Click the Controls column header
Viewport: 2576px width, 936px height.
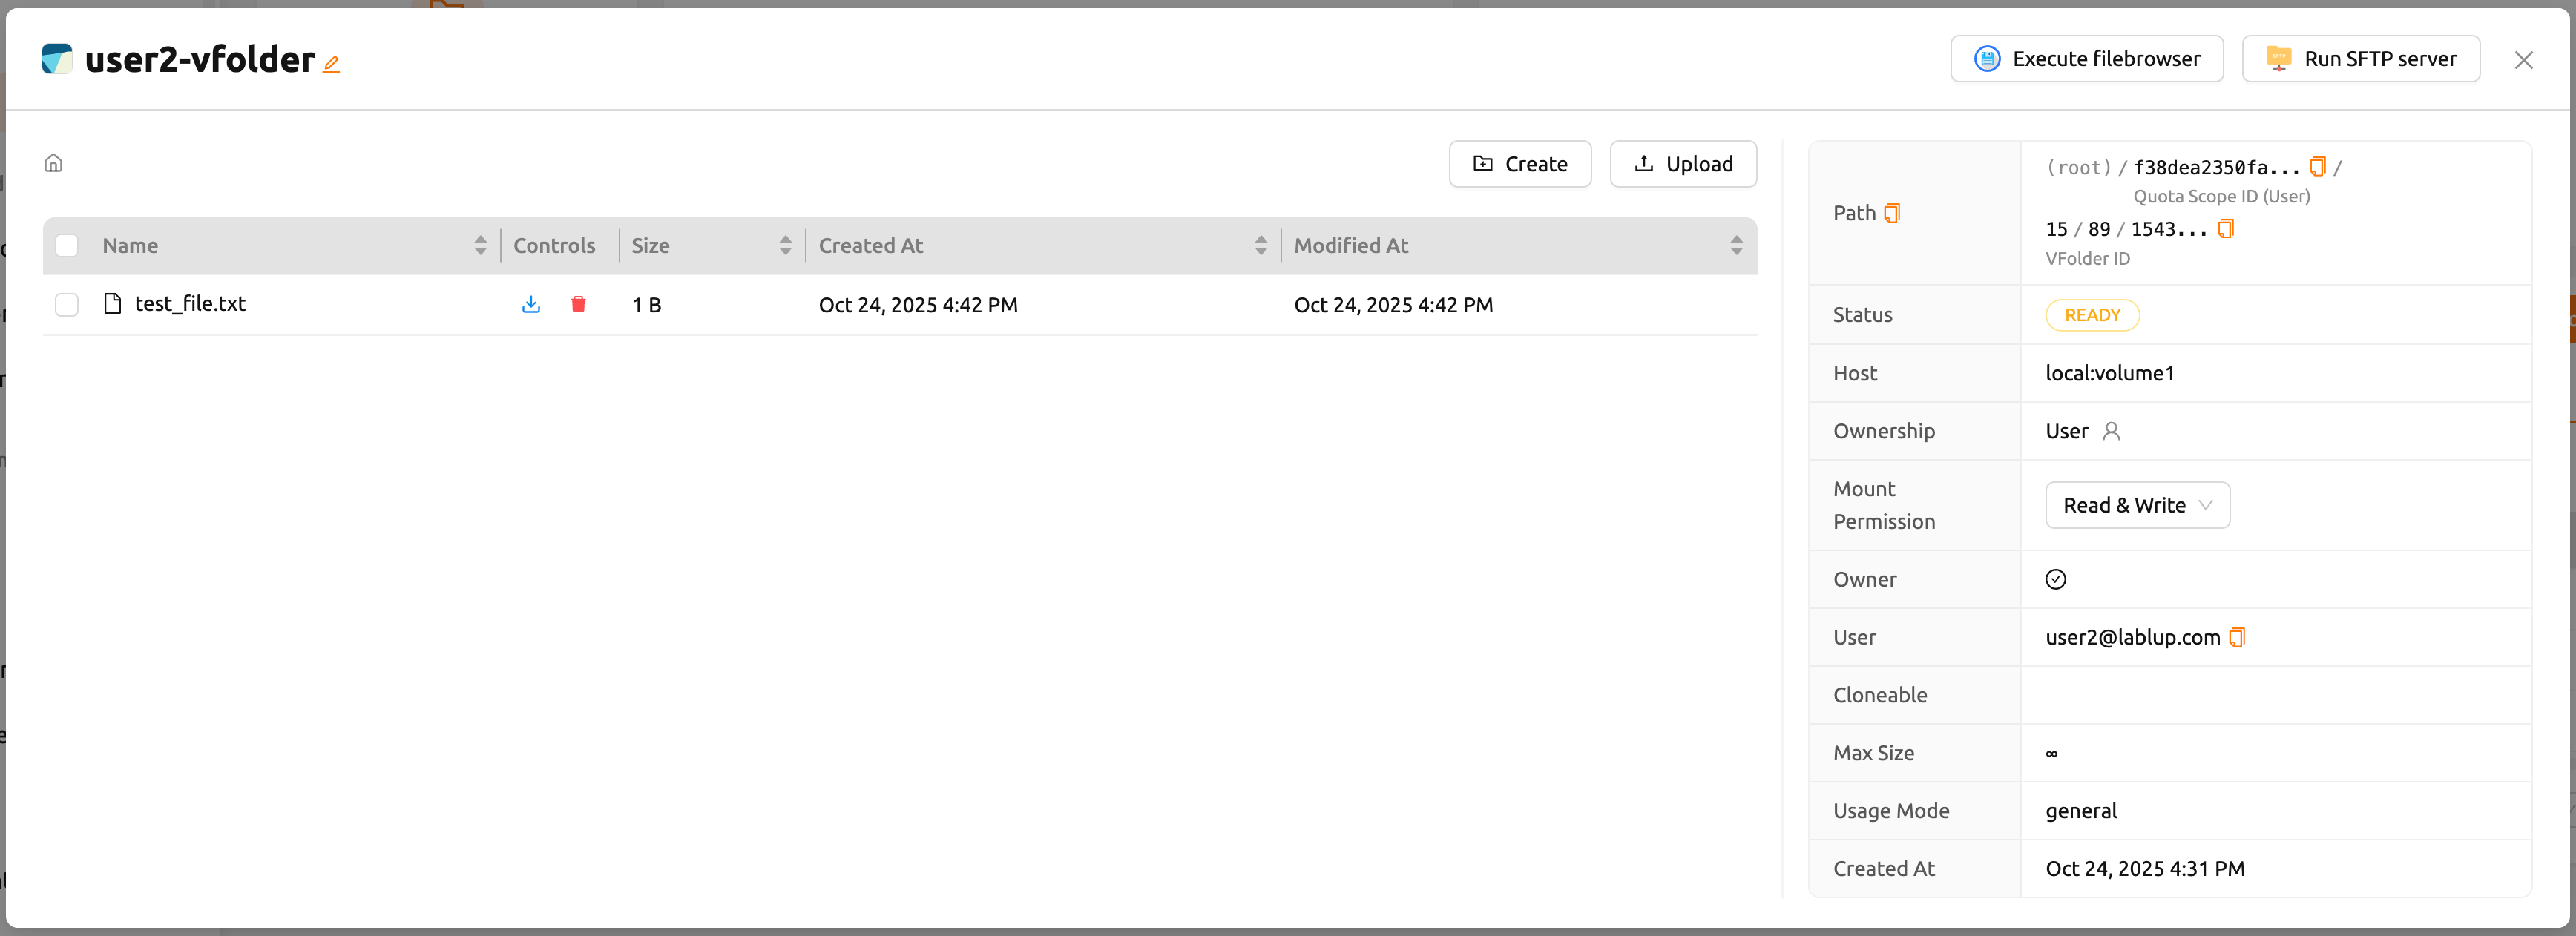tap(554, 245)
